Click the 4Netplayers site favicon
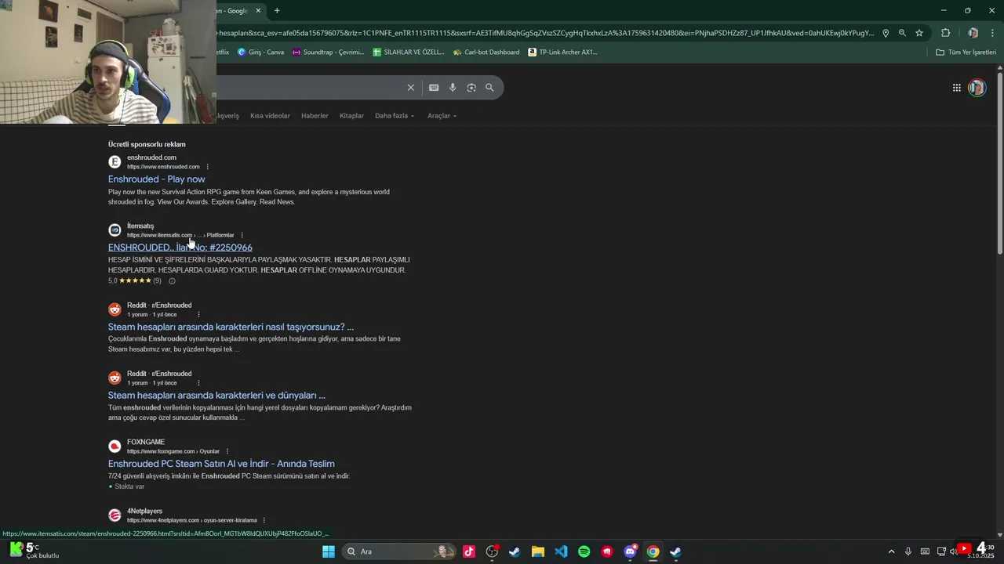 coord(115,515)
